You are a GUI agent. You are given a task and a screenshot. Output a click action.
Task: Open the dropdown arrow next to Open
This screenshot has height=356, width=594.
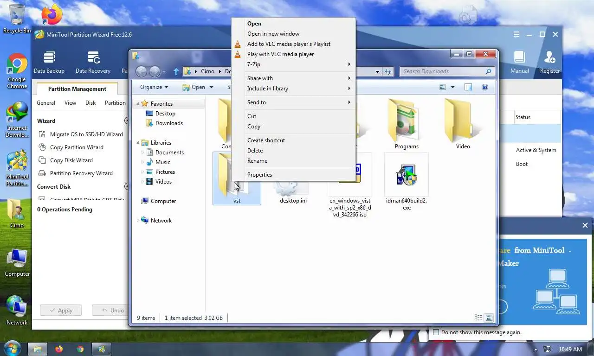pyautogui.click(x=211, y=87)
